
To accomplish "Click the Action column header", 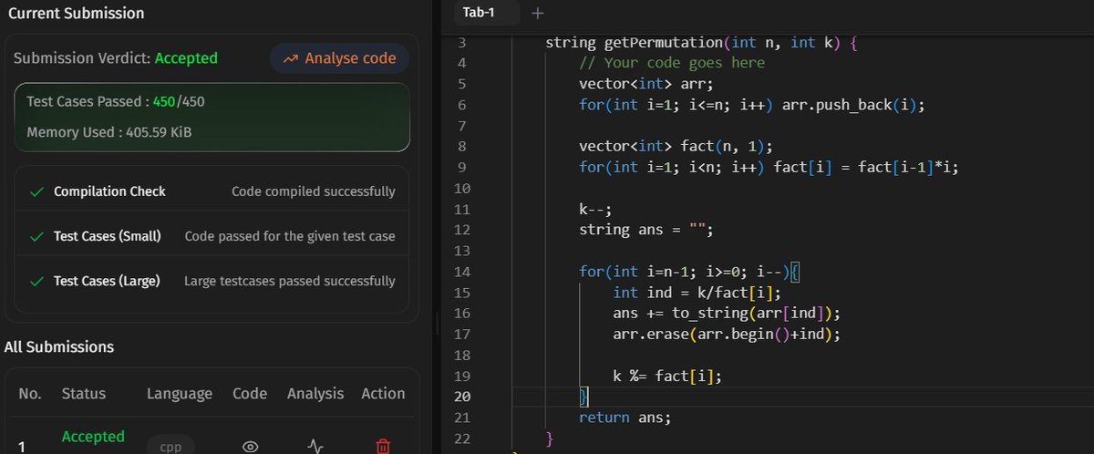I will (x=383, y=394).
